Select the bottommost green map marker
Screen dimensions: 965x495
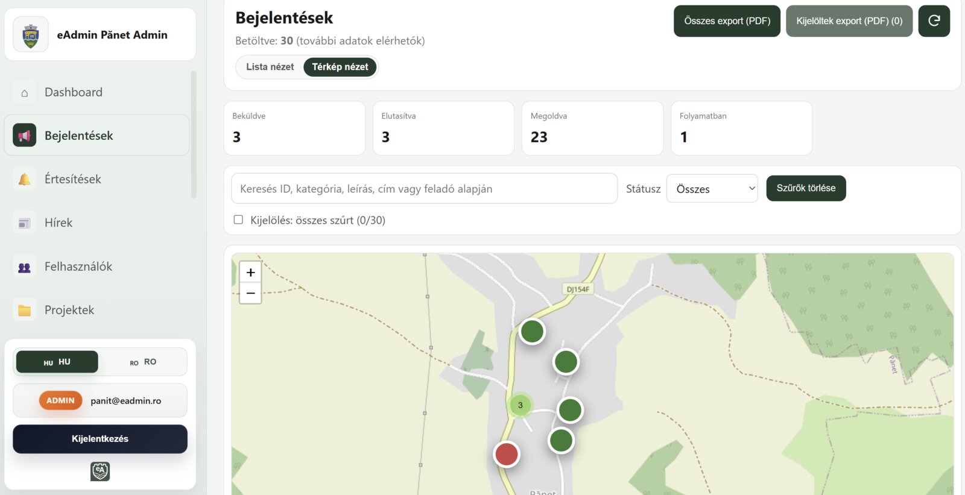coord(562,440)
